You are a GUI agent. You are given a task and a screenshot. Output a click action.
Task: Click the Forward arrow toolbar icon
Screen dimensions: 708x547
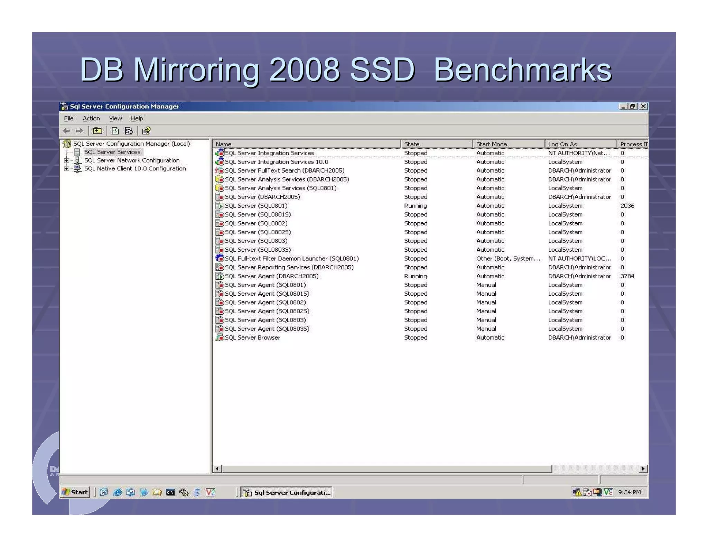[x=80, y=131]
